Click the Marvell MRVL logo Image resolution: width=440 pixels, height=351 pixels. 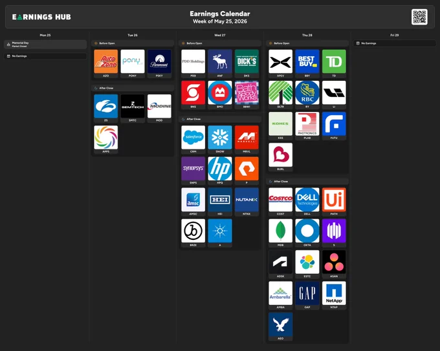pos(247,137)
